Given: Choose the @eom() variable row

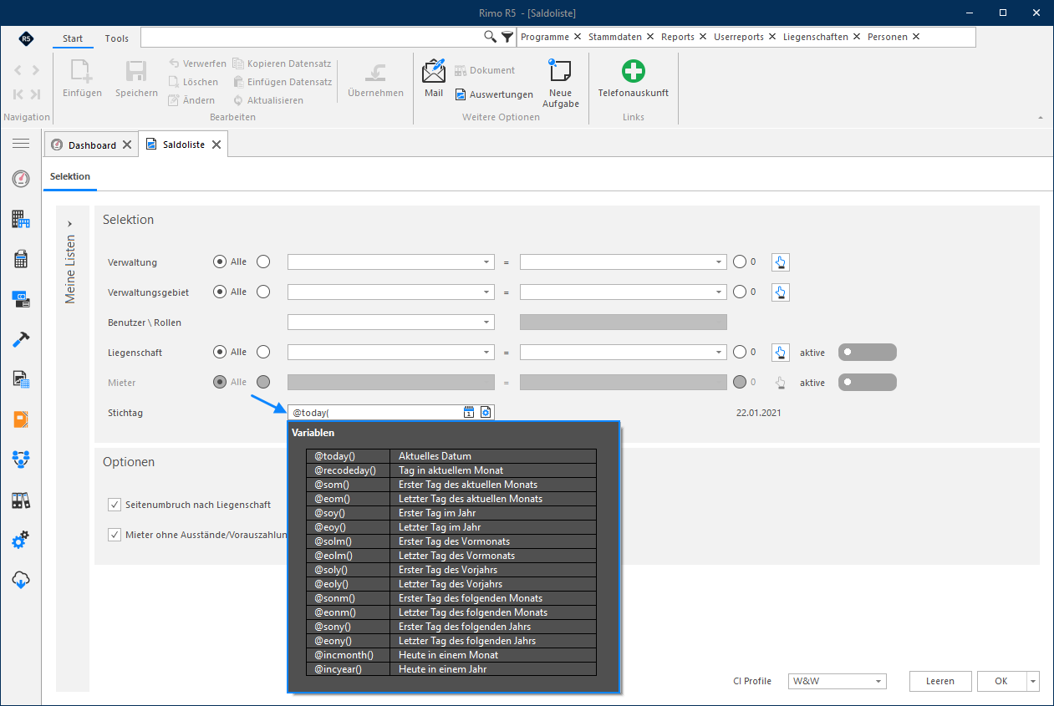Looking at the screenshot, I should (451, 499).
